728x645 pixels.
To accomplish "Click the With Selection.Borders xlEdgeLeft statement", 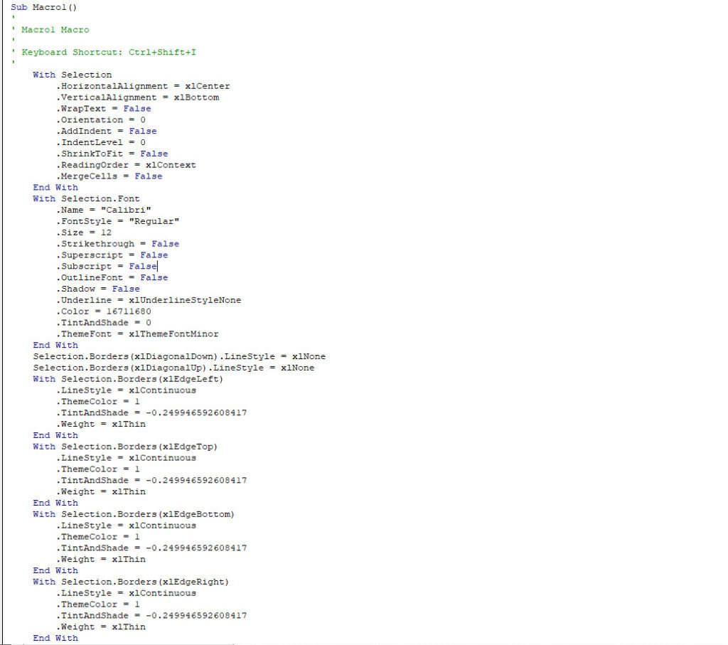I will click(x=128, y=378).
